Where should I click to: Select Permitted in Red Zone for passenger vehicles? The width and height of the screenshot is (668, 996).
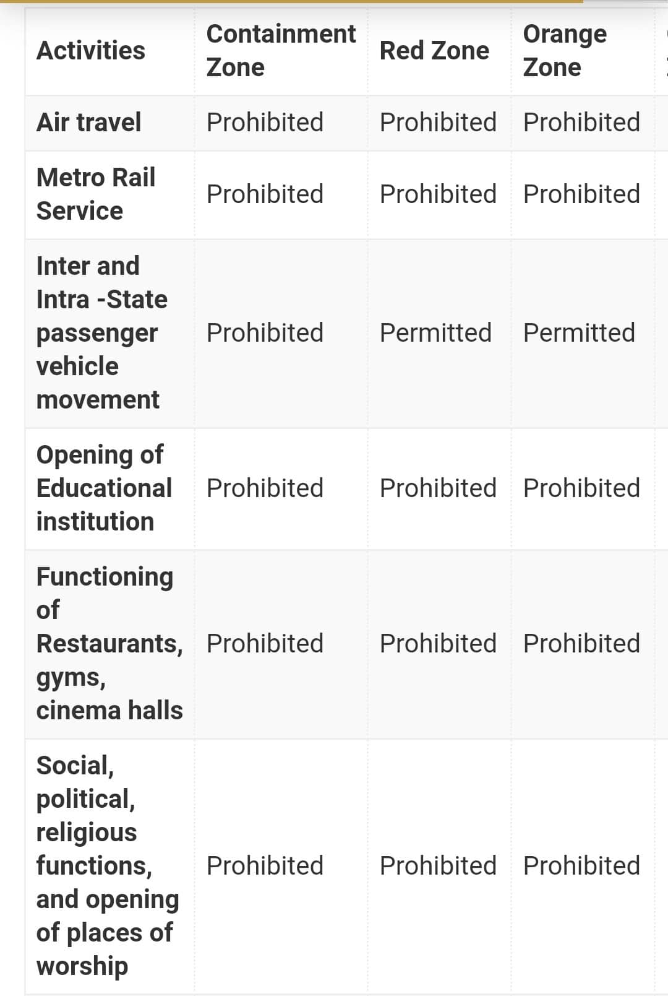(x=435, y=333)
